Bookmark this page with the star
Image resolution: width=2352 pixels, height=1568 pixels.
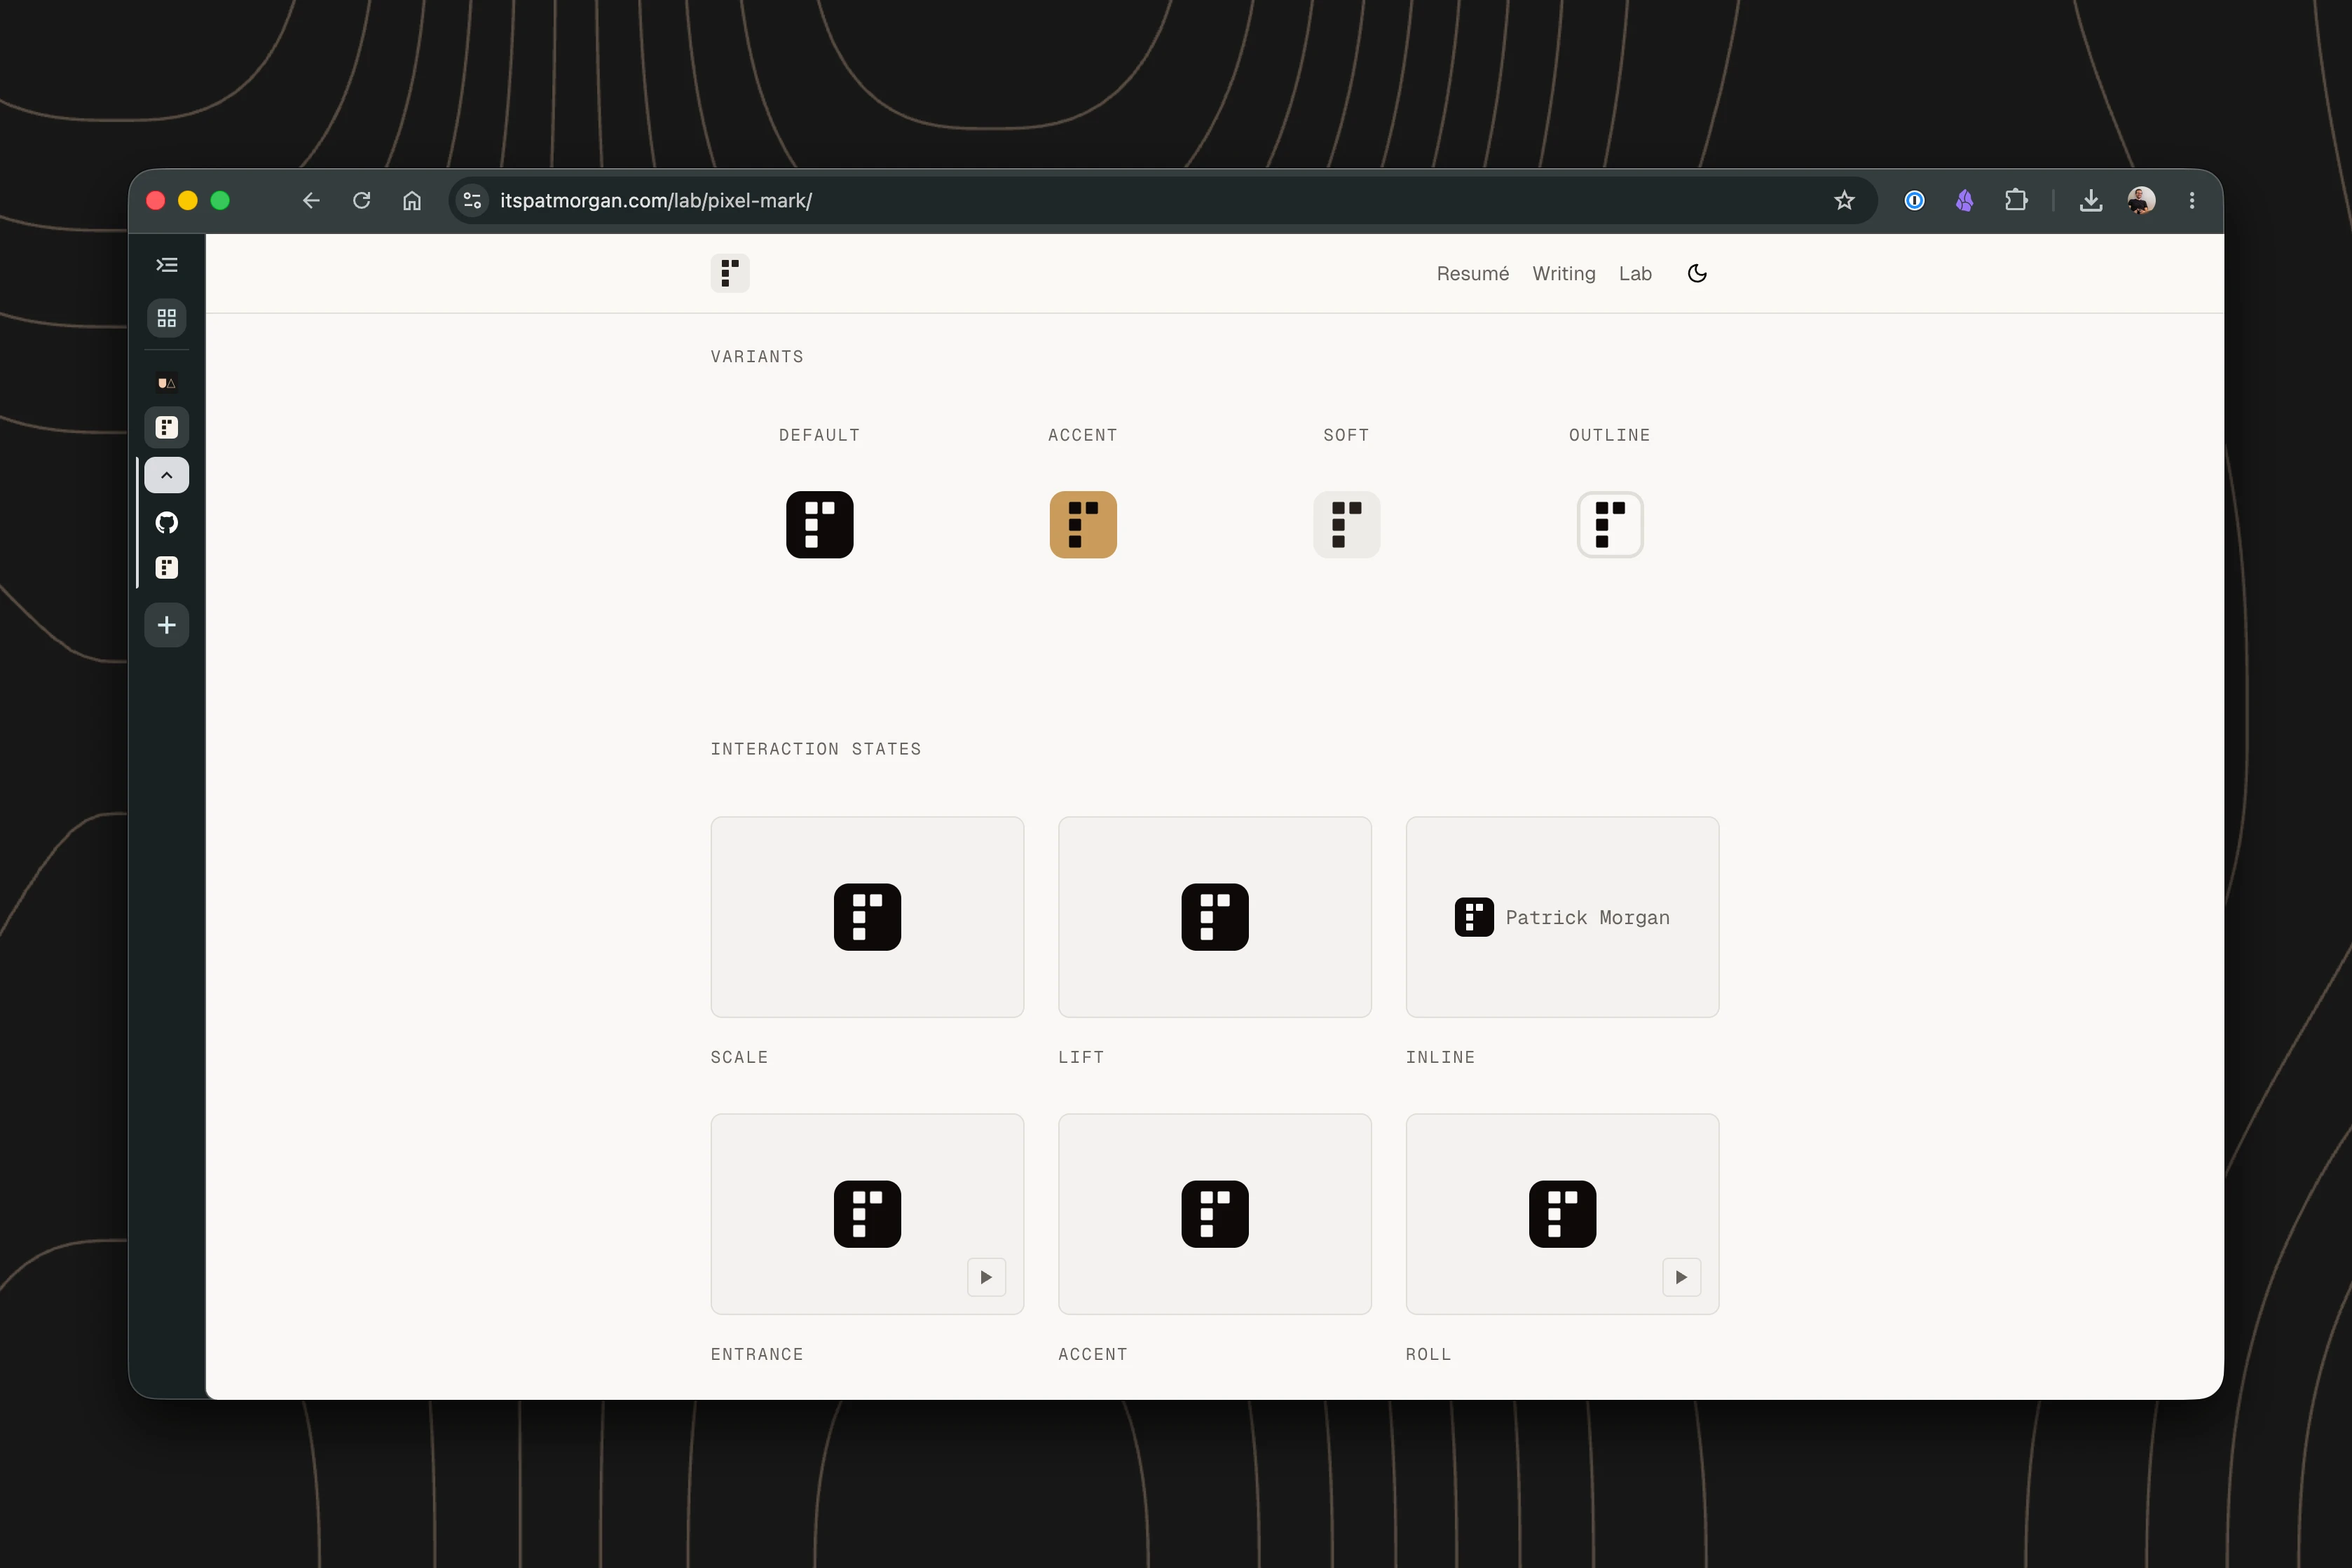1844,200
